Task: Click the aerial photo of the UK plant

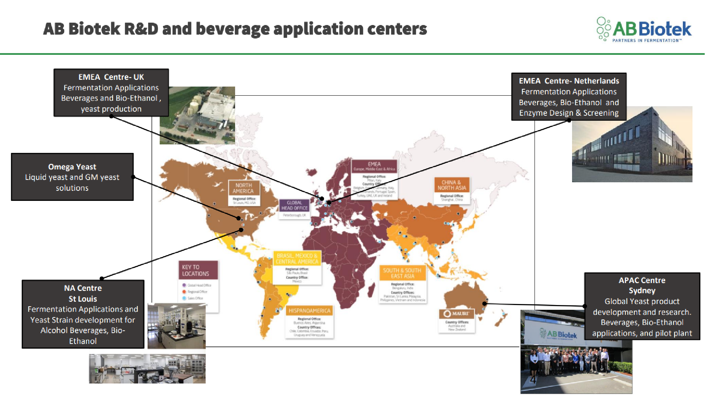Action: point(197,115)
